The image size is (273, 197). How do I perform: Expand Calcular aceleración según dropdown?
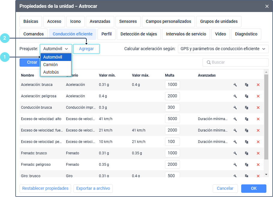(x=223, y=49)
